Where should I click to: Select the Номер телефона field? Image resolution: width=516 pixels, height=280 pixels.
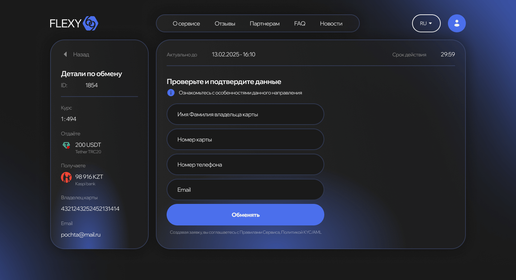(x=245, y=165)
